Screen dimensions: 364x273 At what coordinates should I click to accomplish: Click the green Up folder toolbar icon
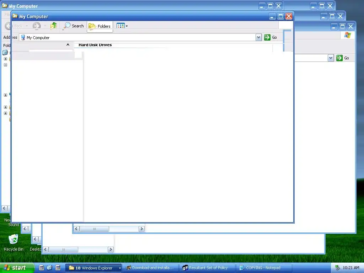point(54,25)
